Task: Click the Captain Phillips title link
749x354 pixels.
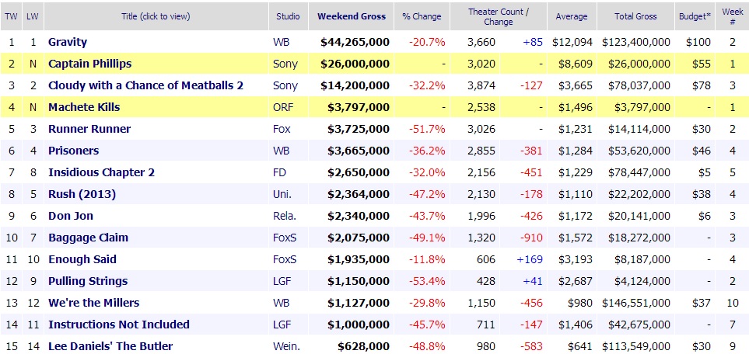Action: coord(89,64)
